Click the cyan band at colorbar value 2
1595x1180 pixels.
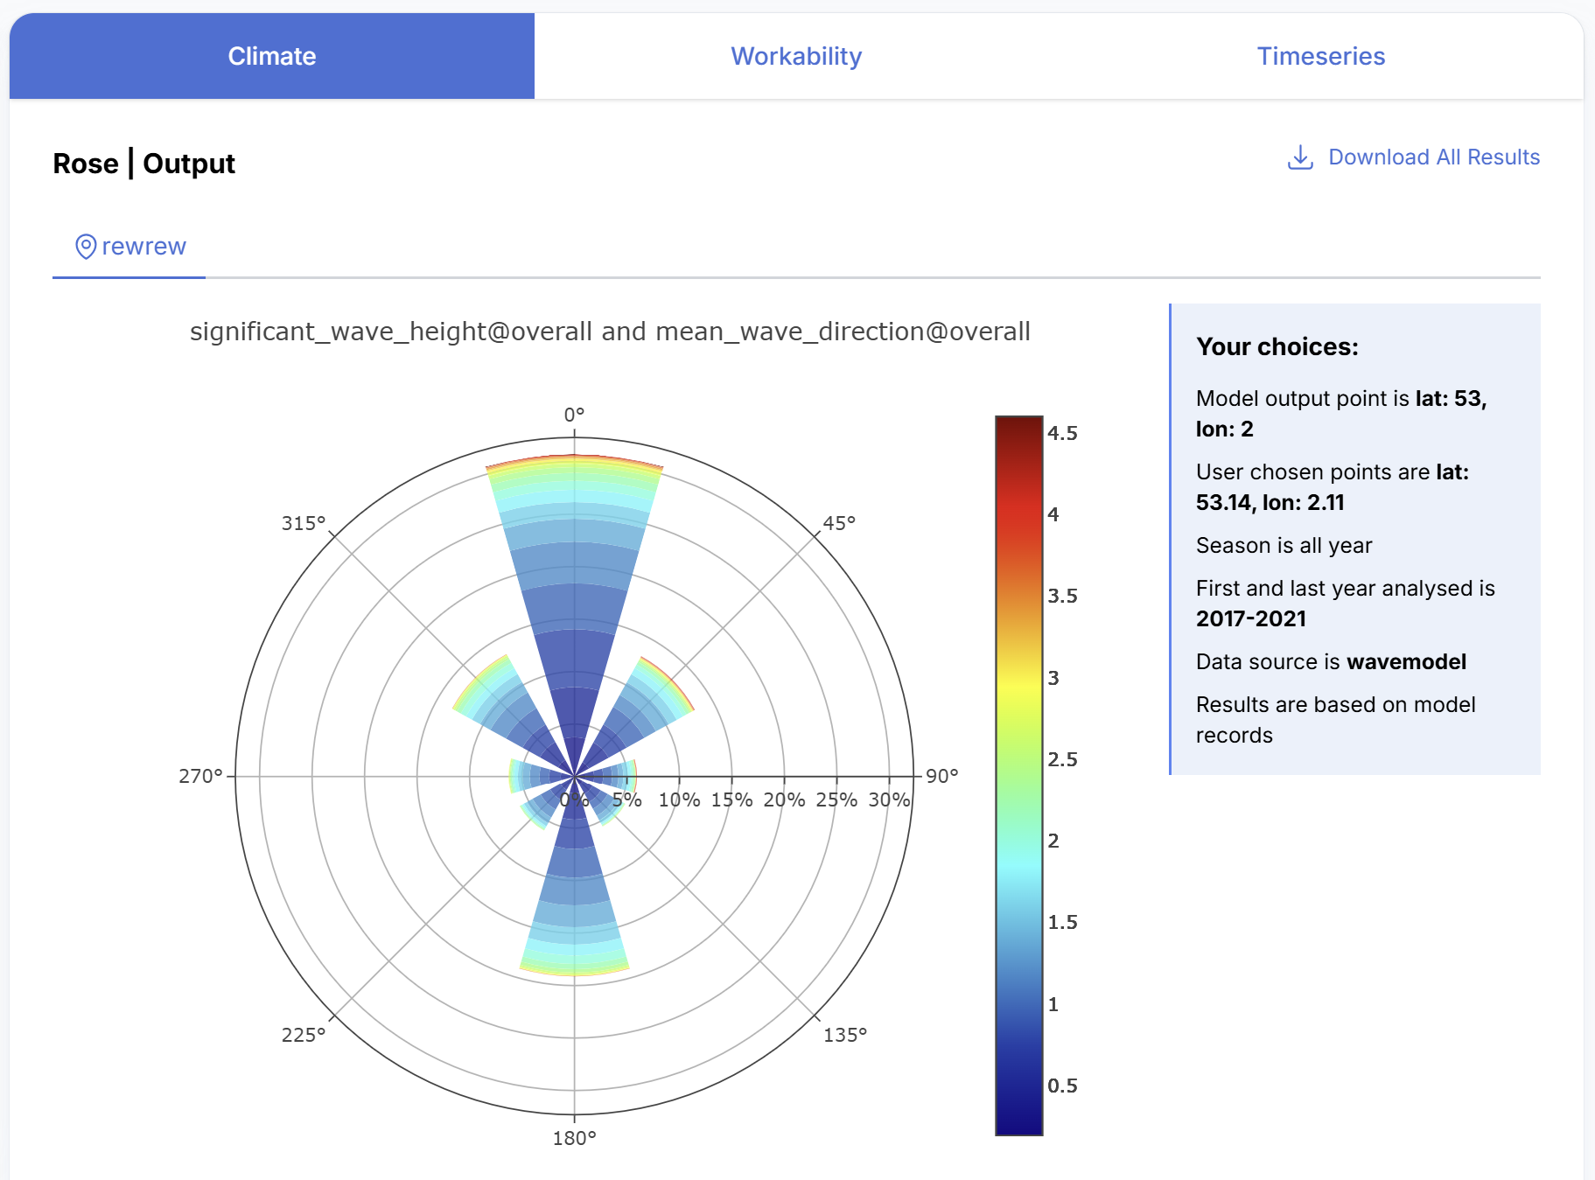pyautogui.click(x=1019, y=841)
